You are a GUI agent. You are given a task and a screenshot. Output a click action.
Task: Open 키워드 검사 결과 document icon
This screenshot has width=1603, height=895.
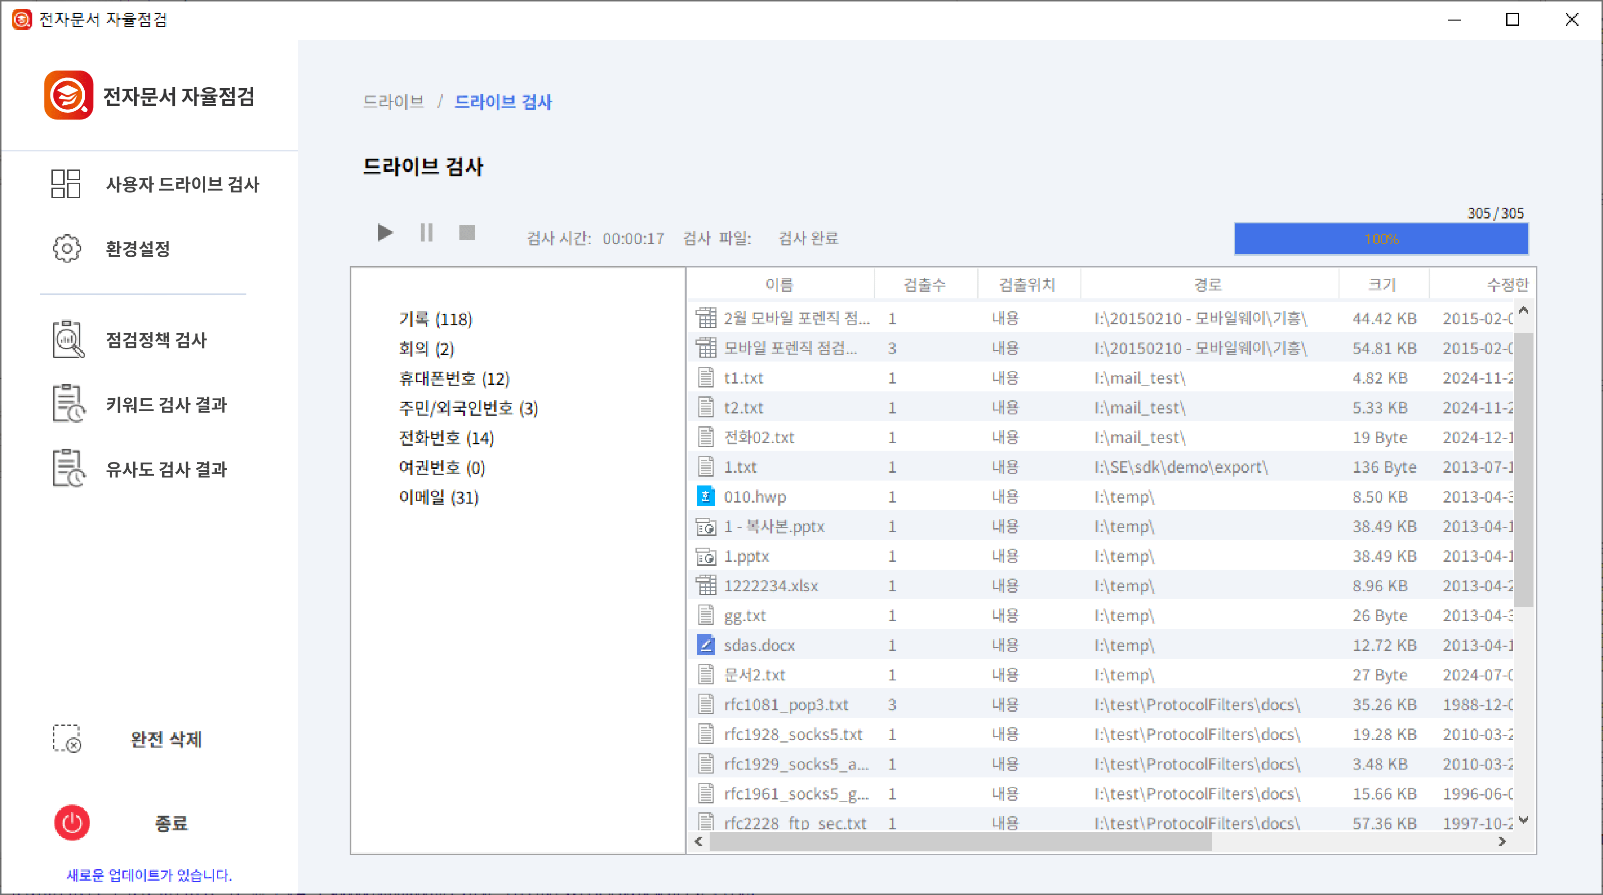(x=69, y=403)
